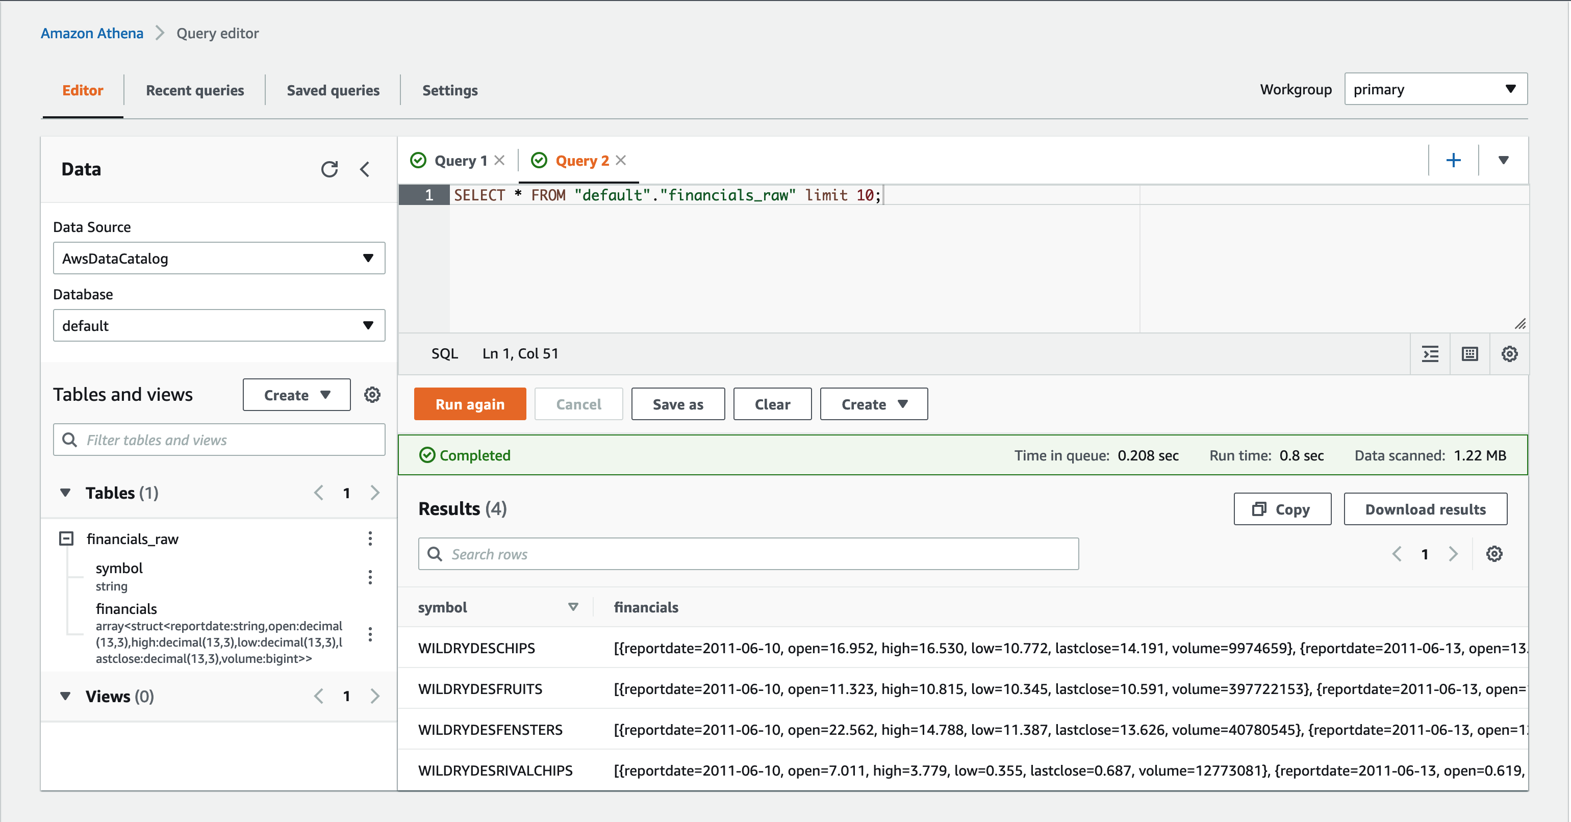Collapse the Views section
The width and height of the screenshot is (1571, 822).
point(65,696)
